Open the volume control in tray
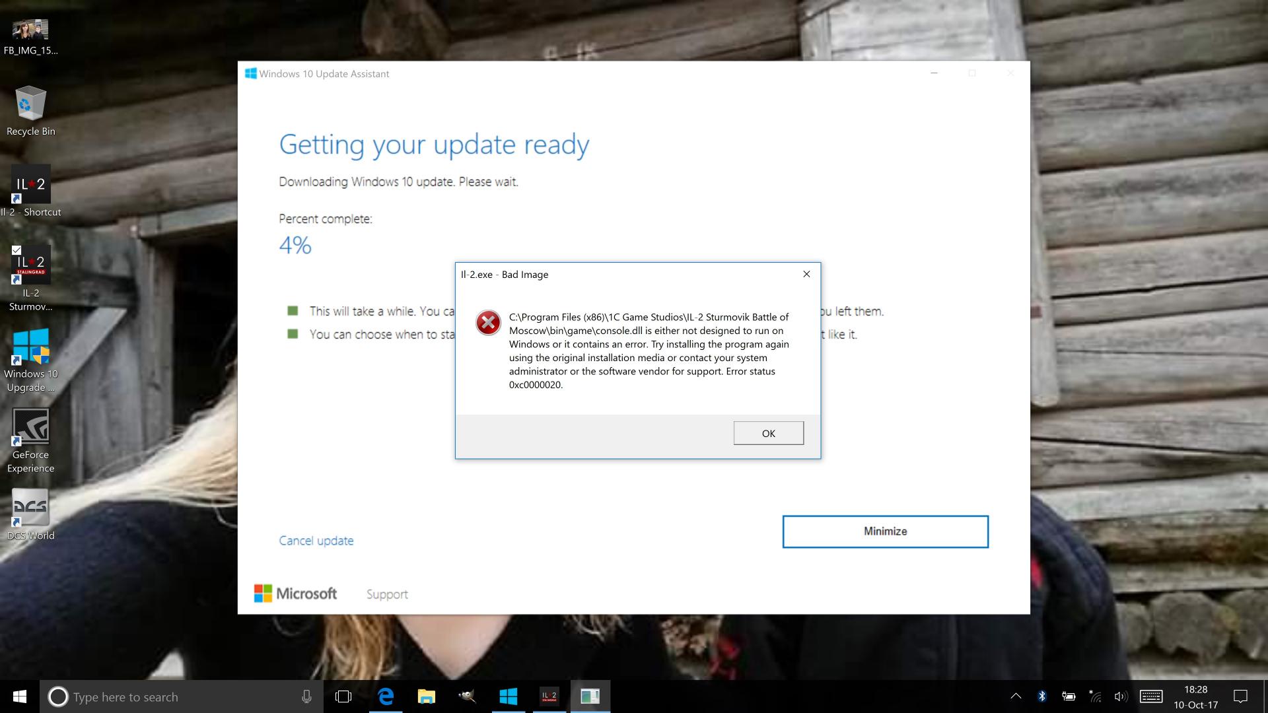1268x713 pixels. (x=1120, y=696)
